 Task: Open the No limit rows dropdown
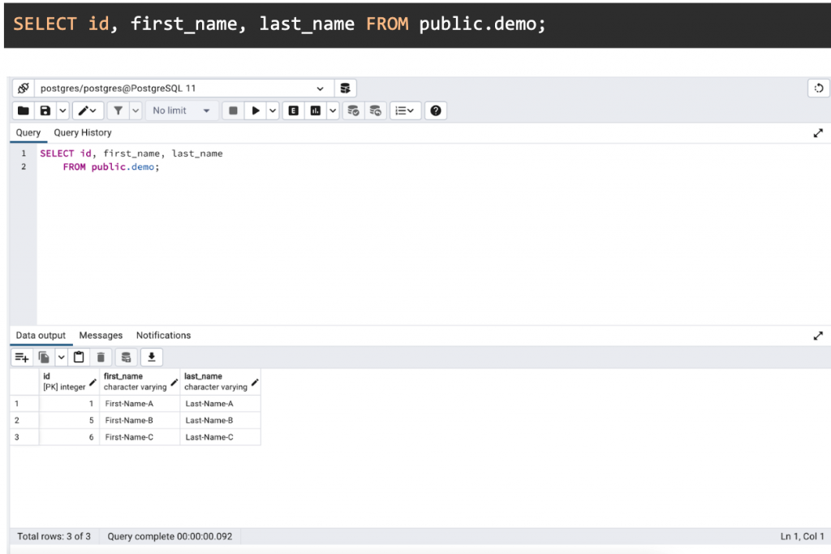pyautogui.click(x=181, y=110)
